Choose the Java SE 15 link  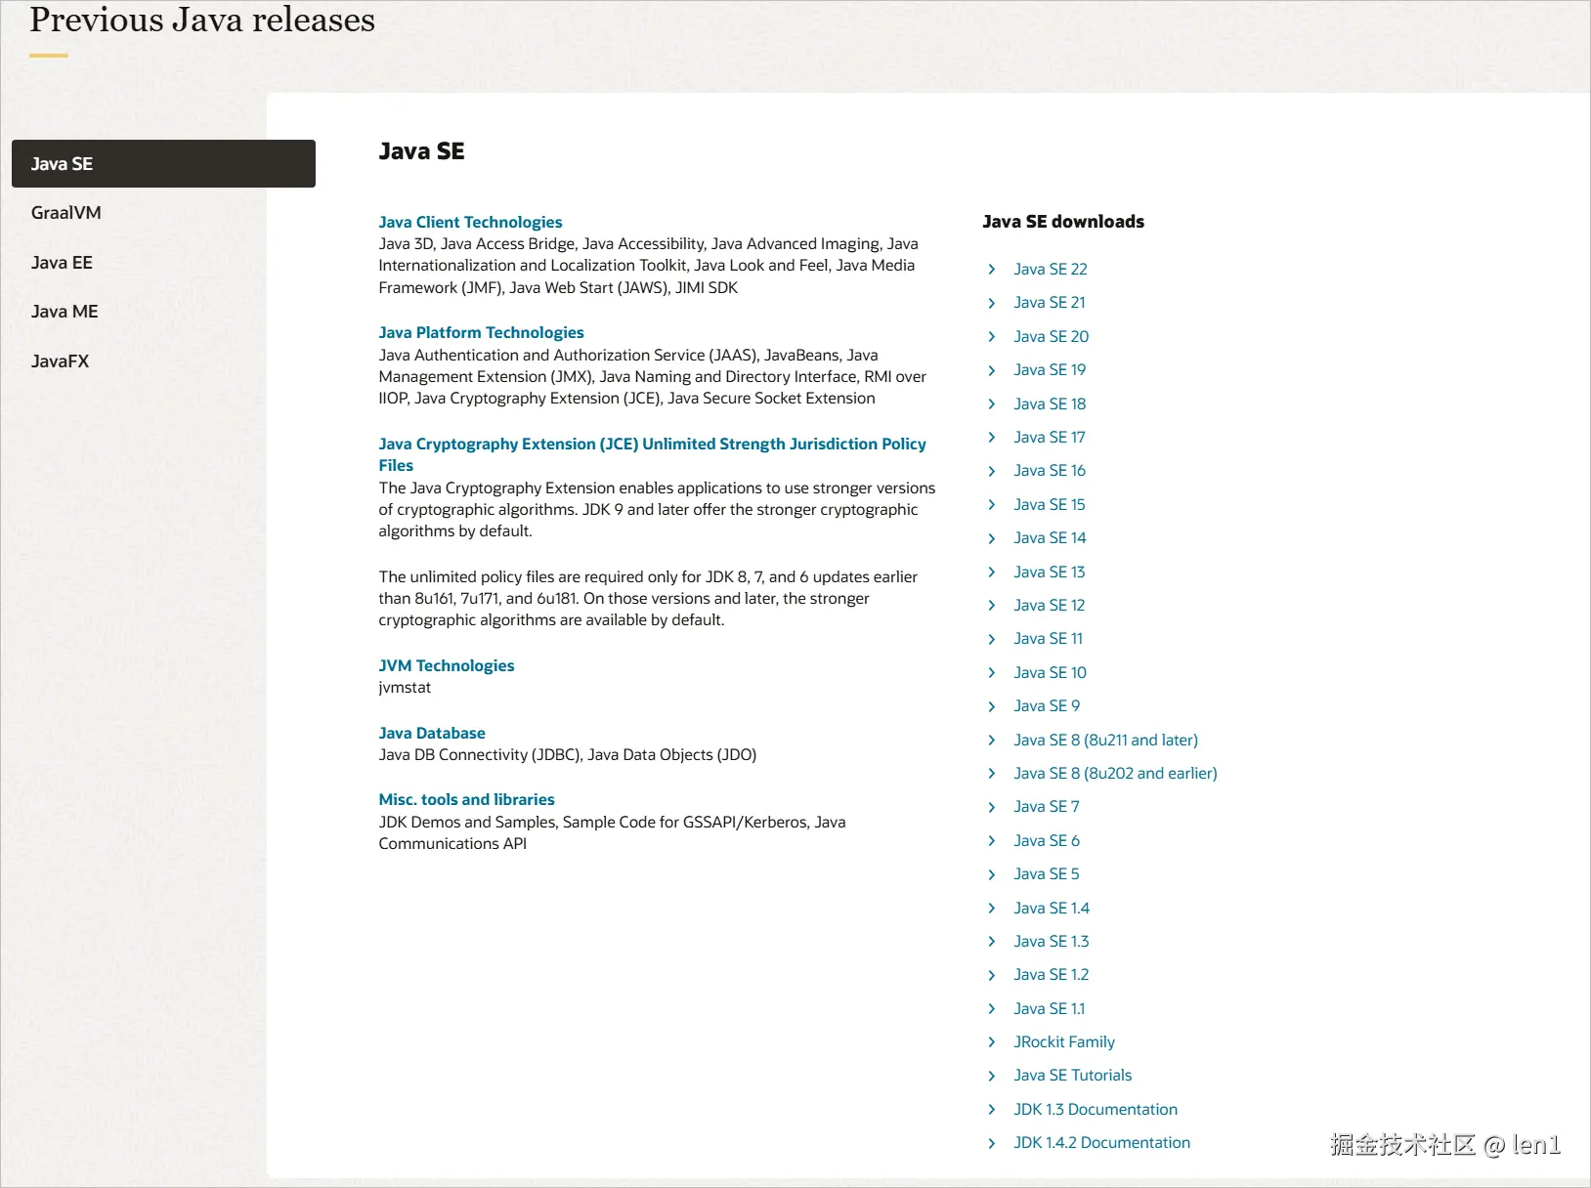click(x=1049, y=504)
